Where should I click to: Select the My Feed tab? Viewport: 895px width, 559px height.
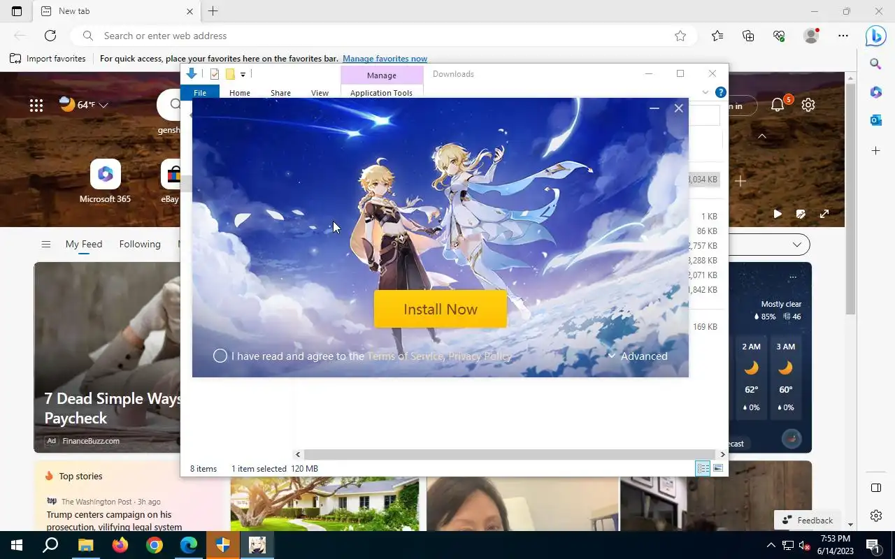[x=84, y=244]
